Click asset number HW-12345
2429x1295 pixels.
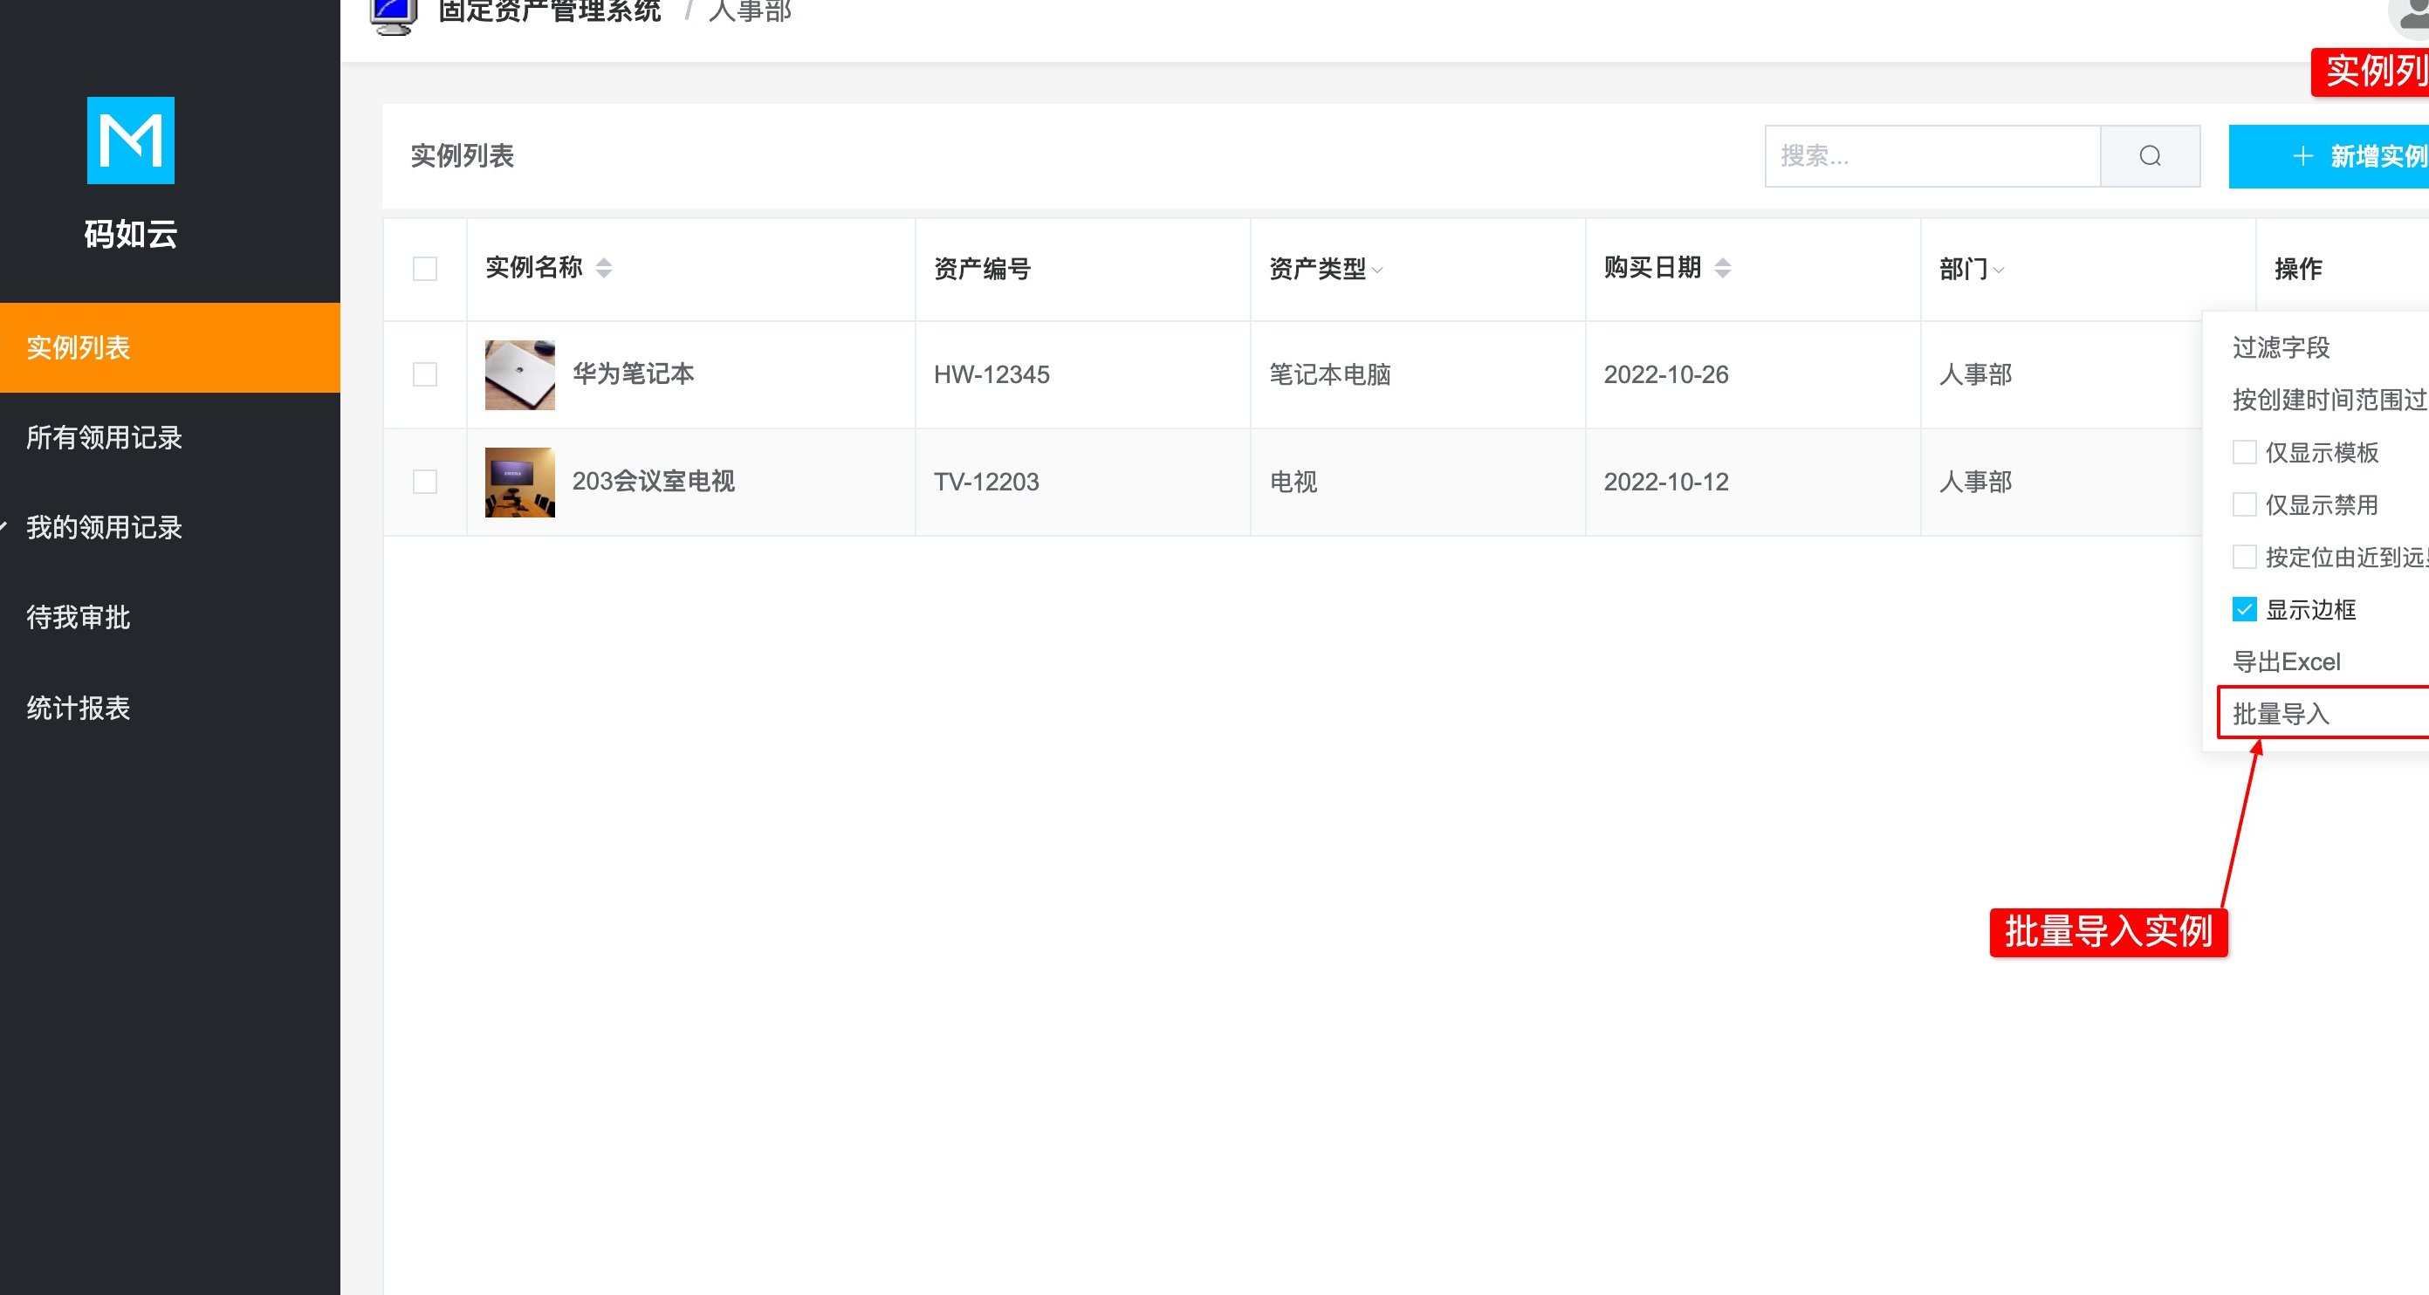[x=991, y=374]
